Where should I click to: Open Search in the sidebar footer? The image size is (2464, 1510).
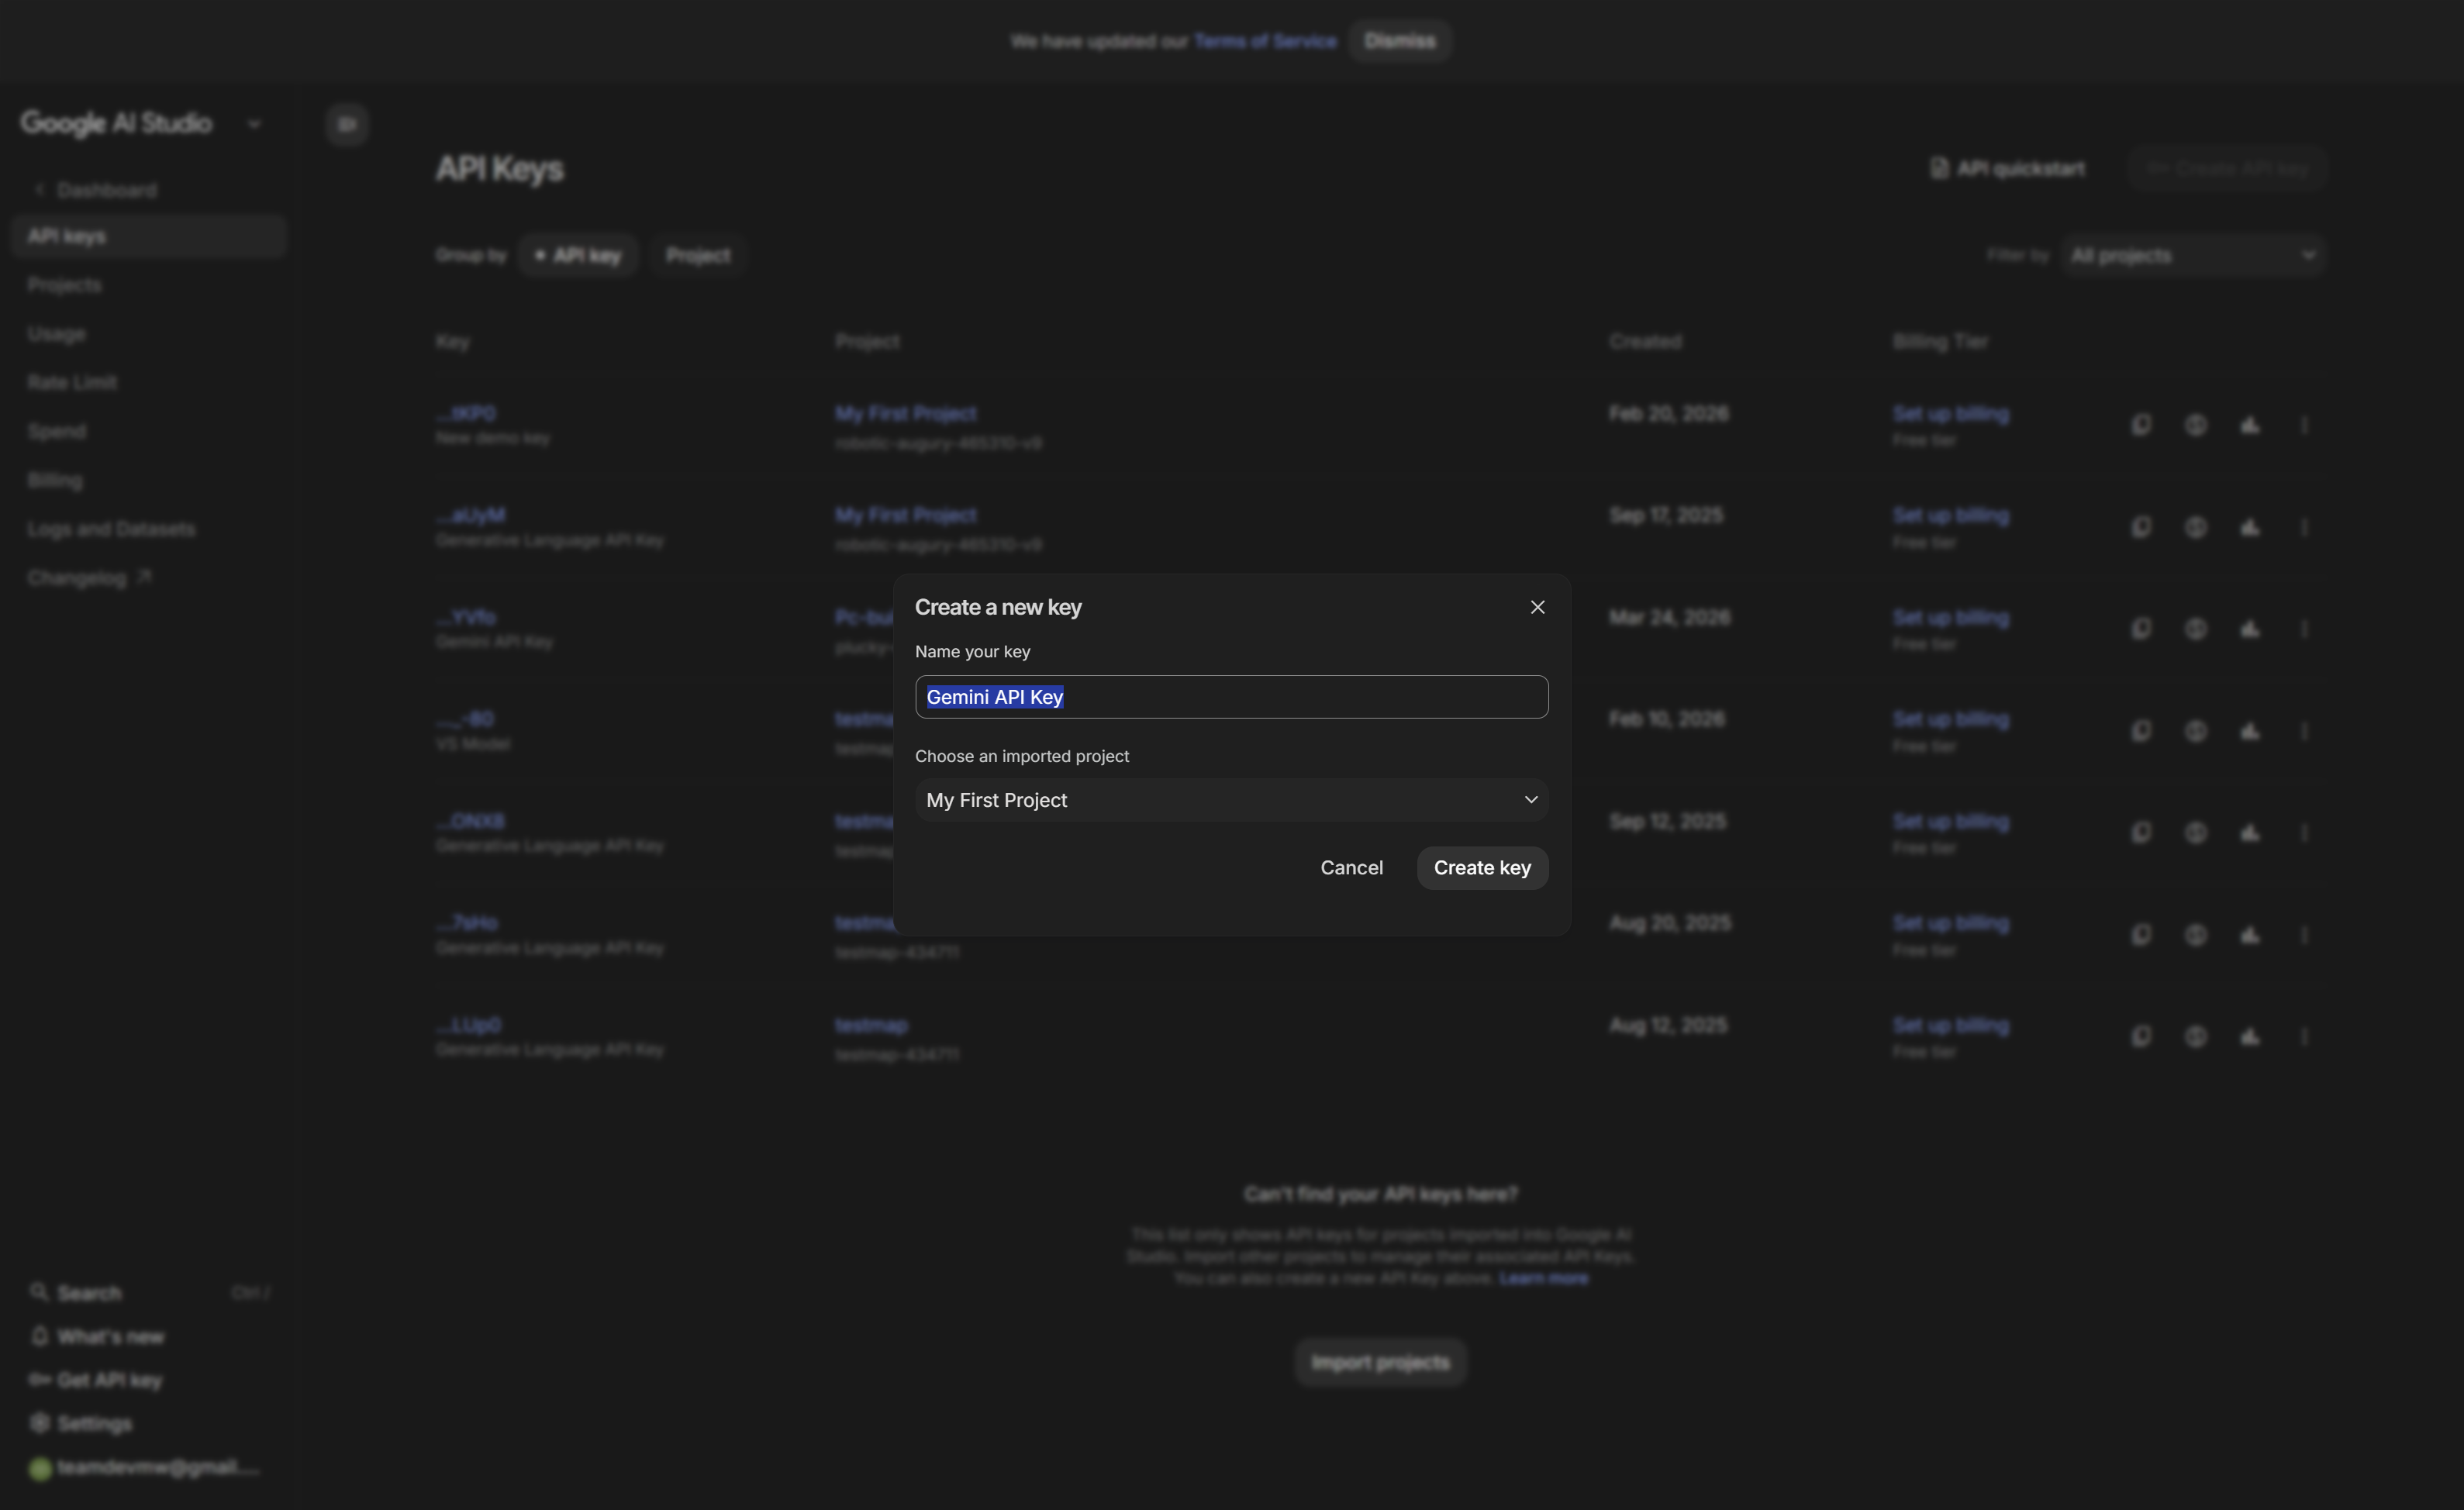(148, 1293)
